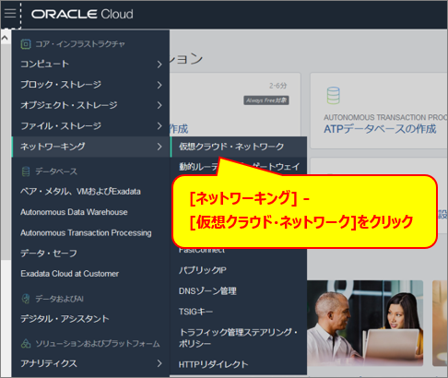Click AUTONOMOUS TRANSACTION PROC caption text
Screen dimensions: 448x378
[385, 117]
